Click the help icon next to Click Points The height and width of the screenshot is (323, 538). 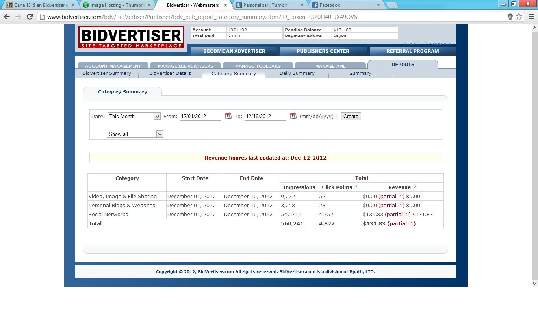pyautogui.click(x=356, y=187)
